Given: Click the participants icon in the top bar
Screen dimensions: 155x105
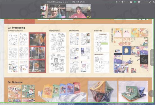Looking at the screenshot, I should coord(131,2).
